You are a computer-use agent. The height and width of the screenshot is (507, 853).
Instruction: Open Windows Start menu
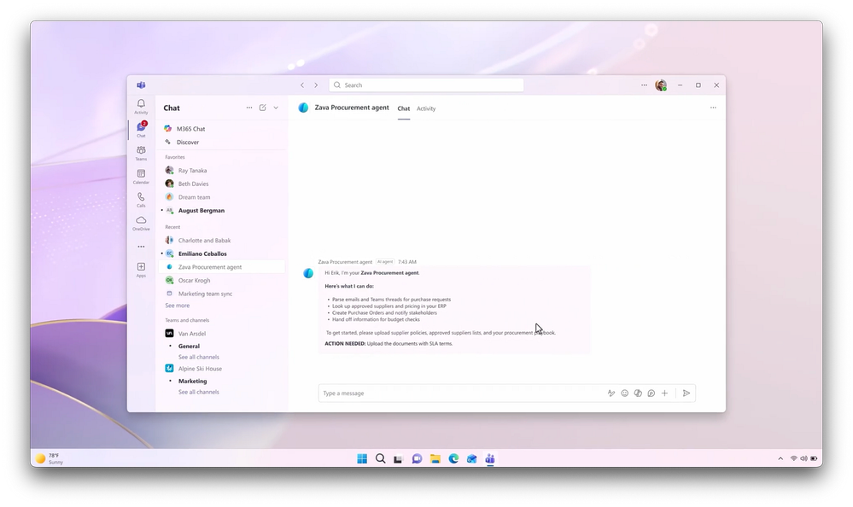click(x=362, y=458)
